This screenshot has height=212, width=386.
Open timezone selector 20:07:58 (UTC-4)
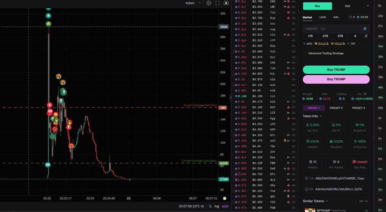191,206
